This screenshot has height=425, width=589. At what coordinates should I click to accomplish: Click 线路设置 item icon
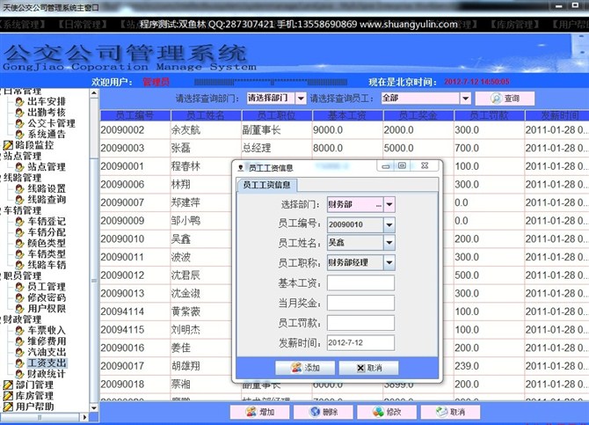tap(20, 188)
